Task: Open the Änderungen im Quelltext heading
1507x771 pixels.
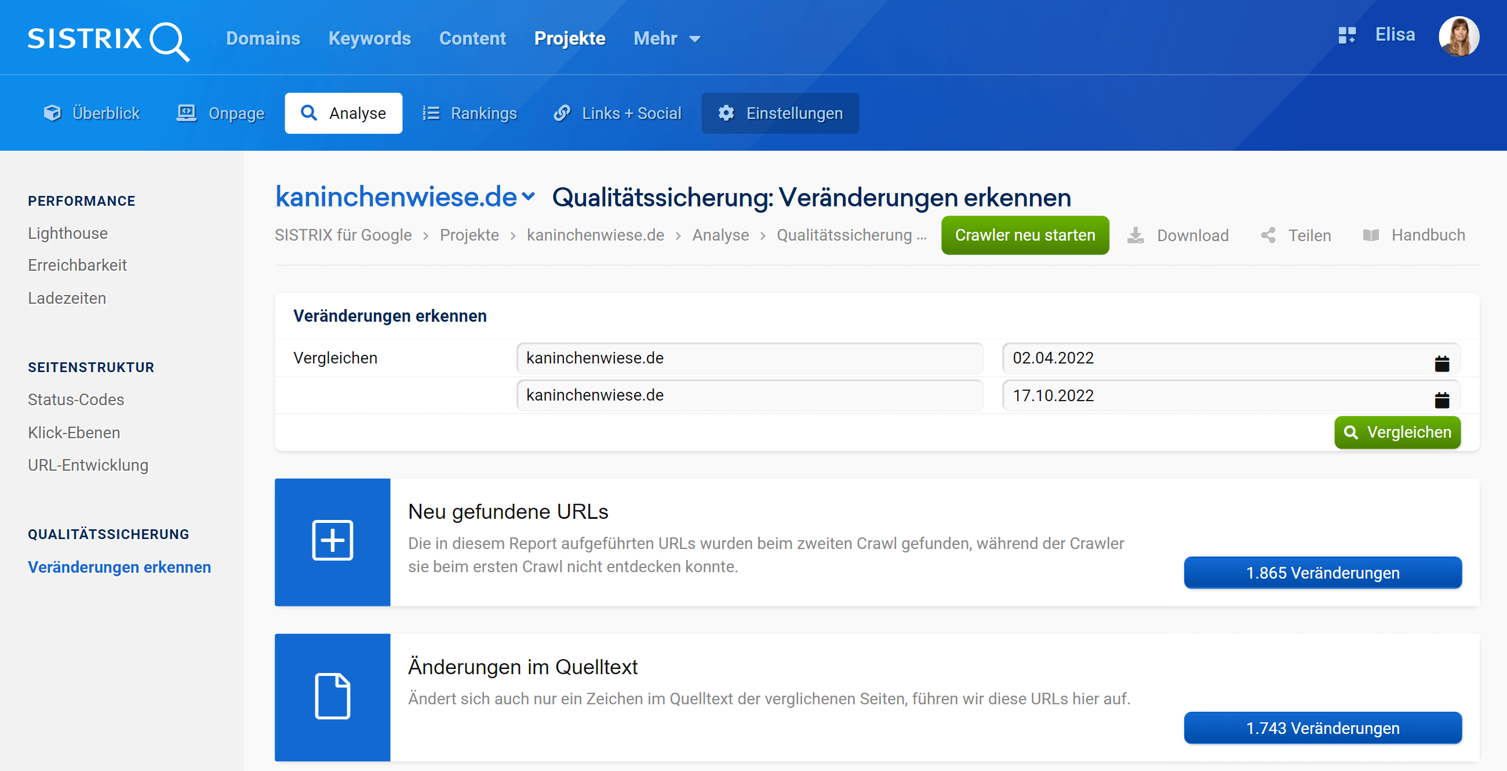Action: (522, 667)
